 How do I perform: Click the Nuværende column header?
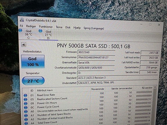[x=98, y=89]
